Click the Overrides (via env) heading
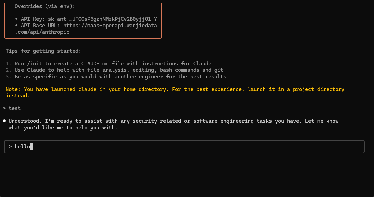This screenshot has width=374, height=197. click(45, 6)
